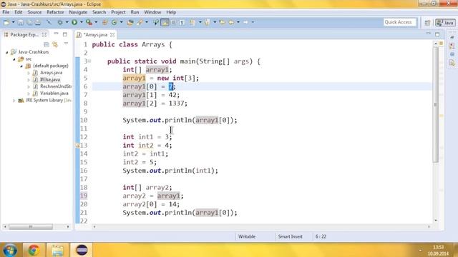Open the External Tools dropdown arrow

[96, 22]
